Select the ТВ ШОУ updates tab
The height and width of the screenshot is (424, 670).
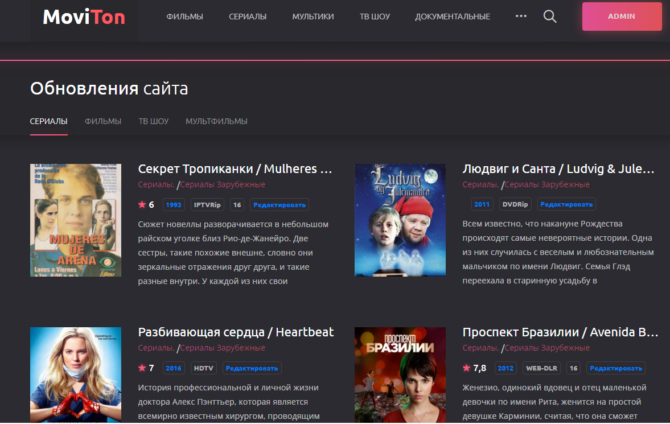154,121
